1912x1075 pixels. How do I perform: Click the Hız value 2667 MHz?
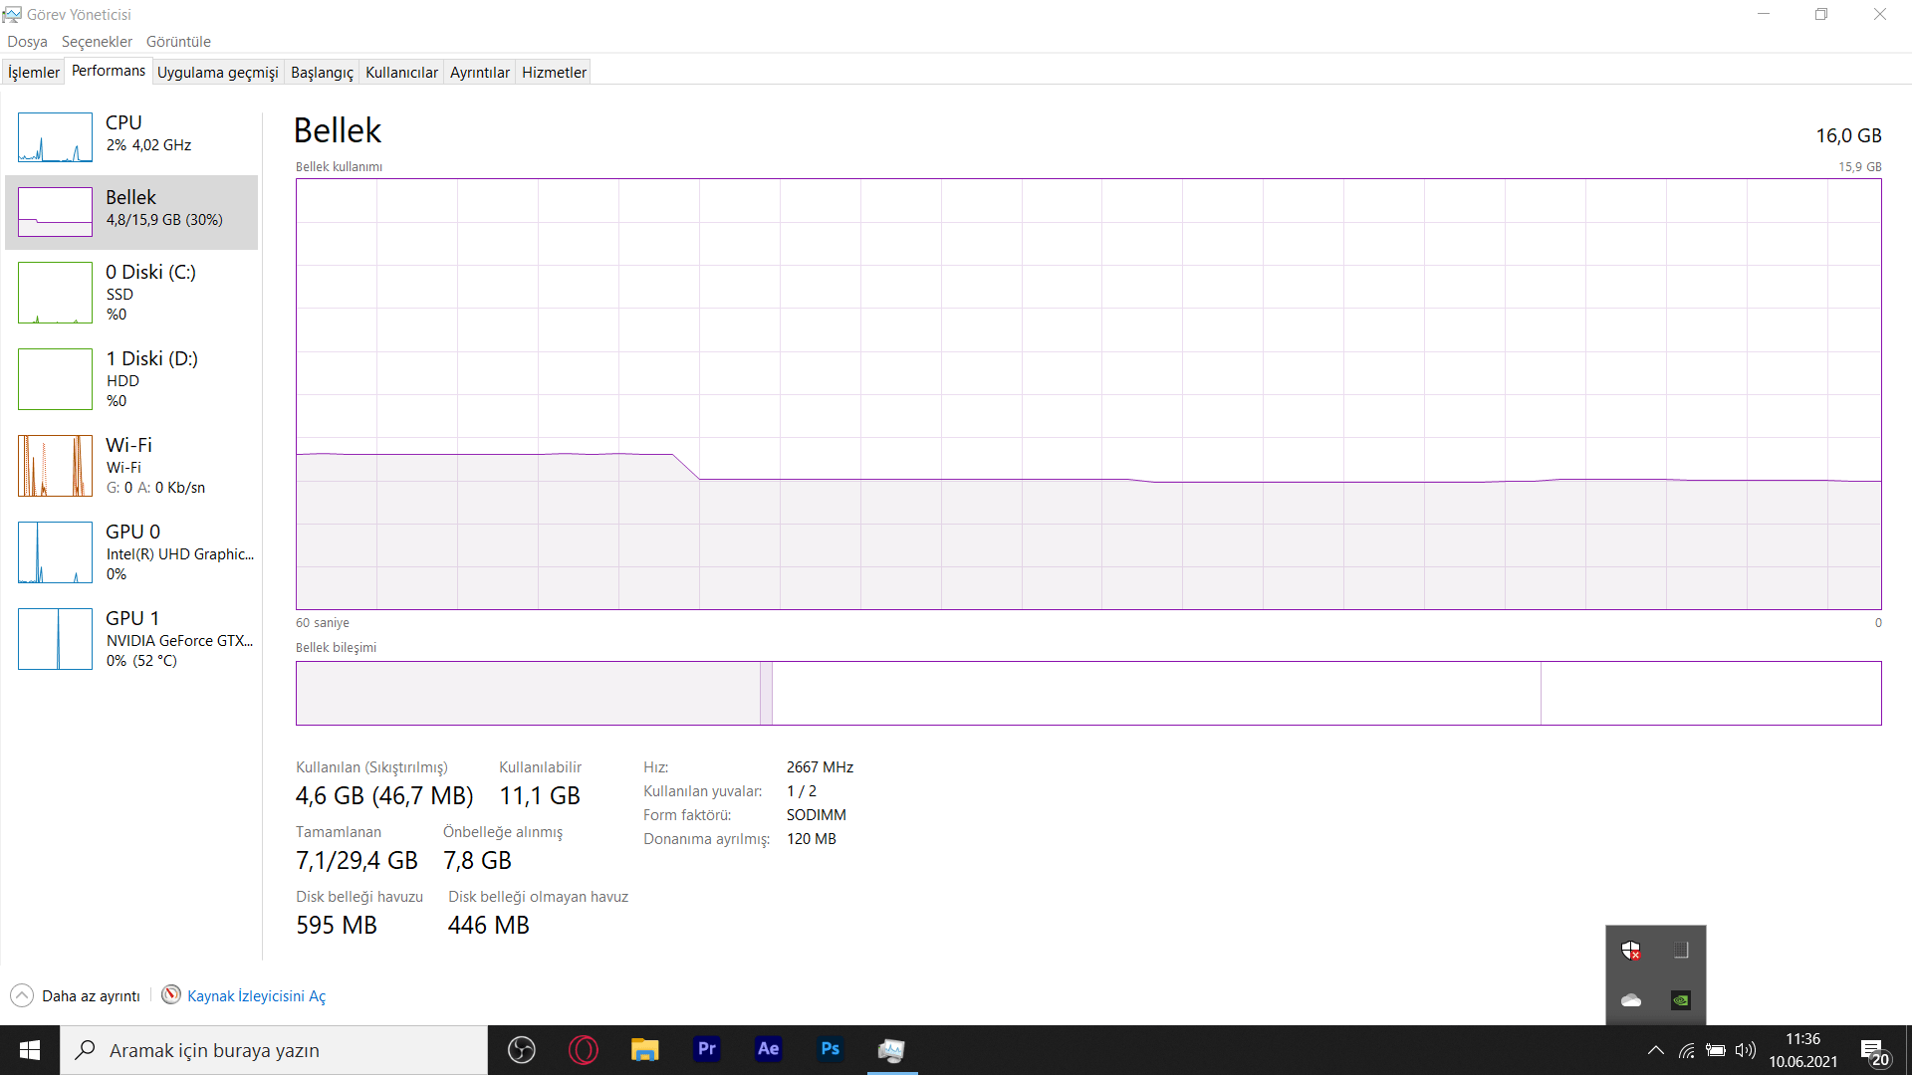(820, 767)
